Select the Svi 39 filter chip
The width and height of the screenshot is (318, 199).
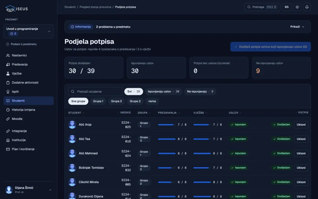click(x=134, y=92)
